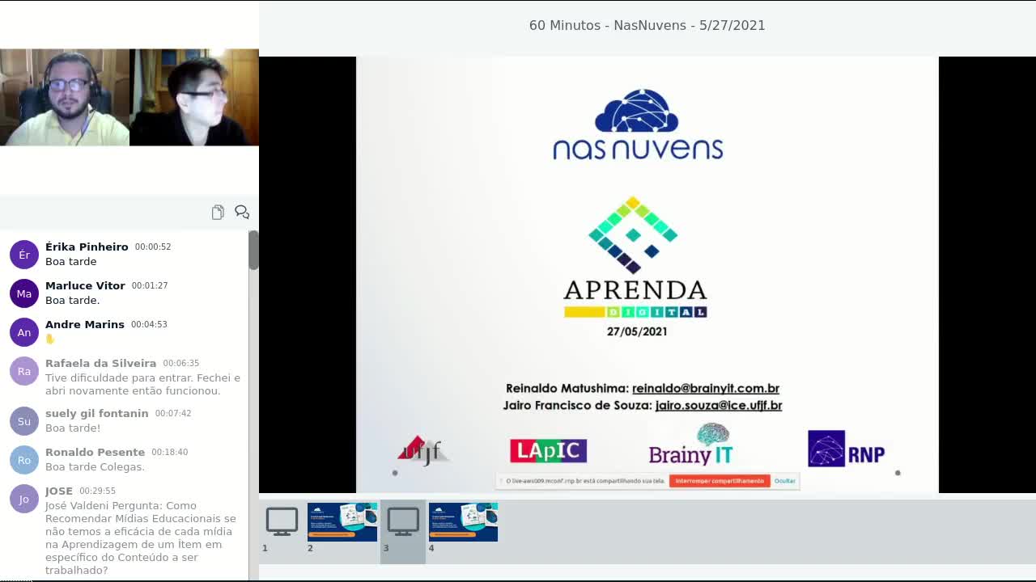Viewport: 1036px width, 582px height.
Task: Click the RNP logo on slide
Action: [847, 449]
